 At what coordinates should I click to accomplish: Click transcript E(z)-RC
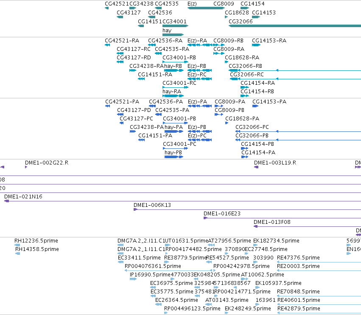pos(197,75)
